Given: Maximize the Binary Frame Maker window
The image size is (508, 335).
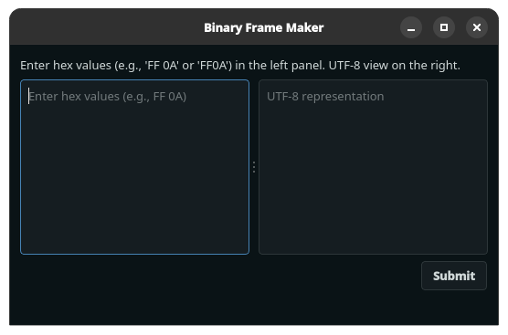Looking at the screenshot, I should tap(444, 27).
